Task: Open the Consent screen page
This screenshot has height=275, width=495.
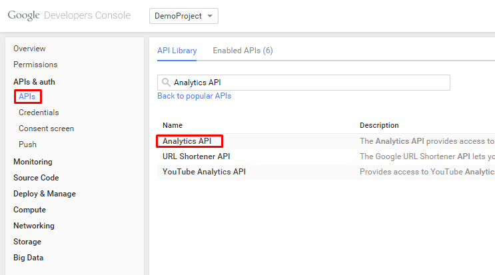Action: 46,129
